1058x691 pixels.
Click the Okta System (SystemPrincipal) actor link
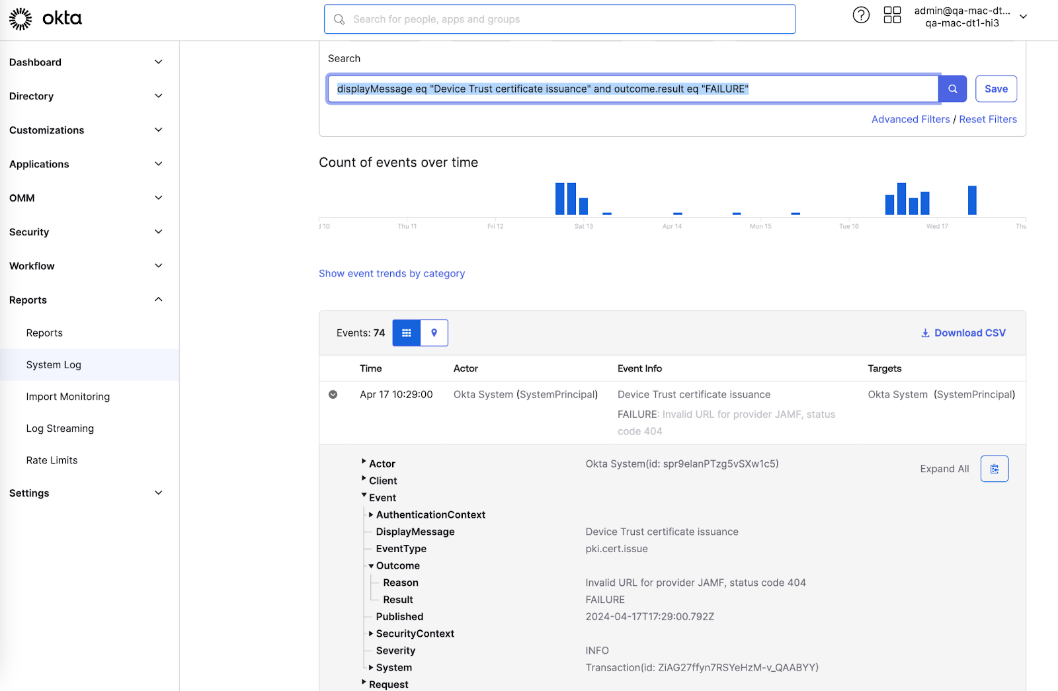[x=526, y=395]
